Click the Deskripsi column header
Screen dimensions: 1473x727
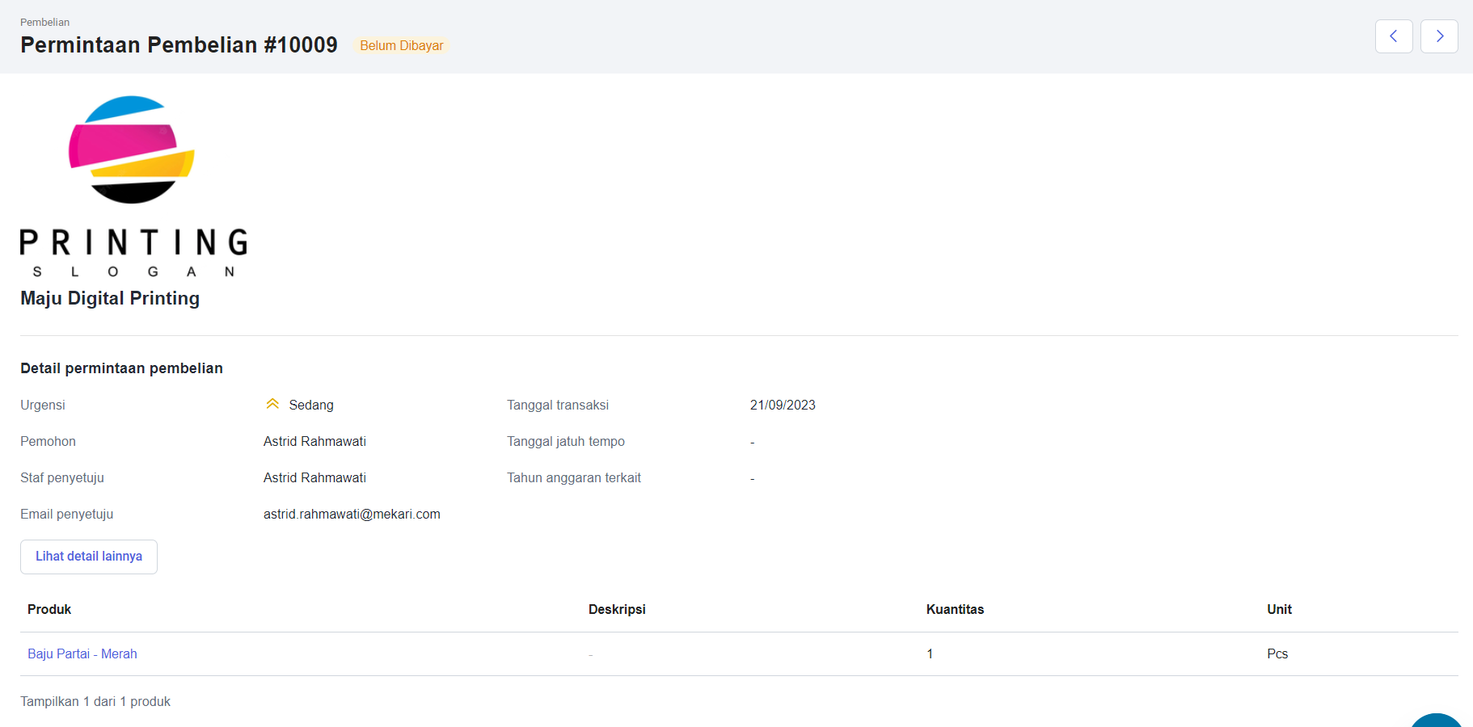click(x=617, y=609)
